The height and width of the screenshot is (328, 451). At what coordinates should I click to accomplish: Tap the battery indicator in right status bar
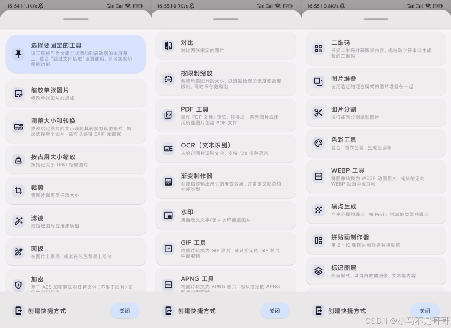(438, 6)
